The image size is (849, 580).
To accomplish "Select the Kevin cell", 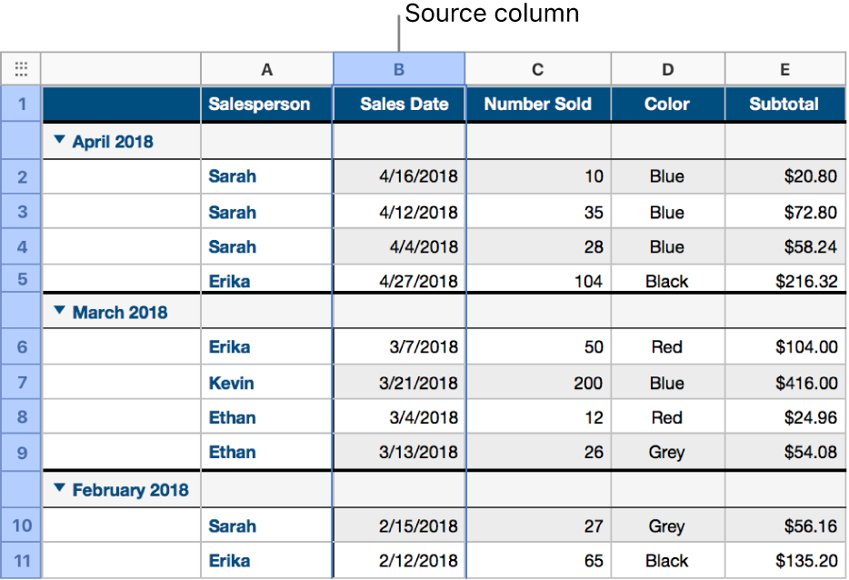I will tap(231, 383).
